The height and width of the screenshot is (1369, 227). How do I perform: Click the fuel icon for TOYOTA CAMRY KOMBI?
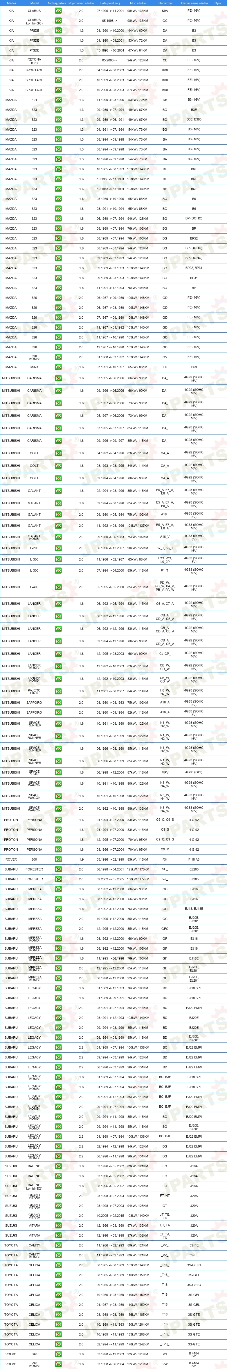pyautogui.click(x=58, y=1255)
